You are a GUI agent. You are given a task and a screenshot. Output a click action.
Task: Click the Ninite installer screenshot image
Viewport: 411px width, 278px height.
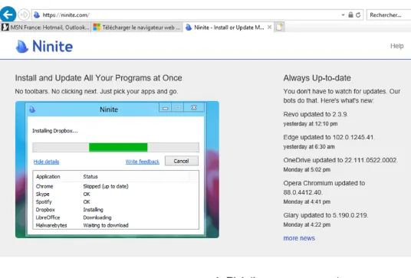click(x=117, y=169)
